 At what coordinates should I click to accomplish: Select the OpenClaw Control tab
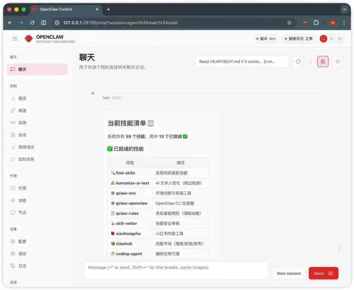coord(66,9)
